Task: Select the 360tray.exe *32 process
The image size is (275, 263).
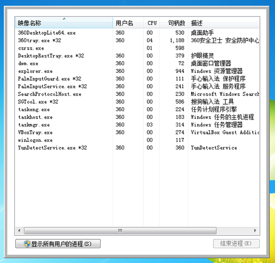Action: tap(137, 41)
